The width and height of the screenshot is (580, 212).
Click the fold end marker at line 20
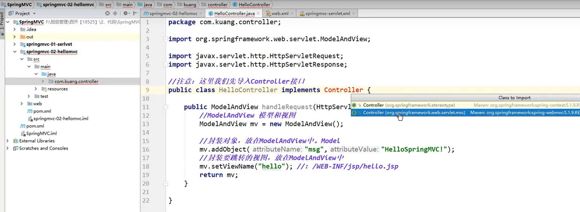tap(166, 183)
